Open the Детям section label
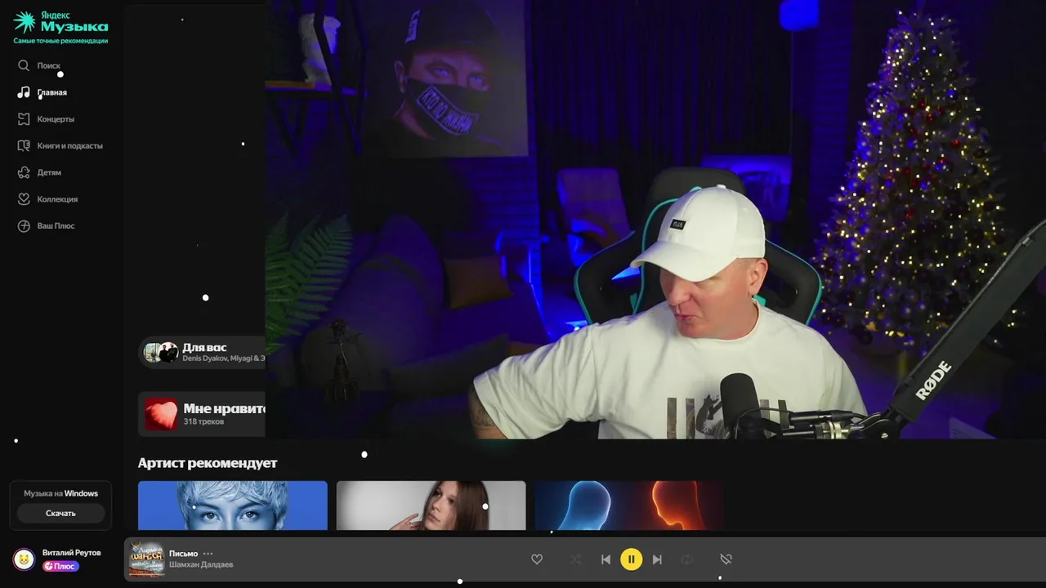 click(49, 172)
